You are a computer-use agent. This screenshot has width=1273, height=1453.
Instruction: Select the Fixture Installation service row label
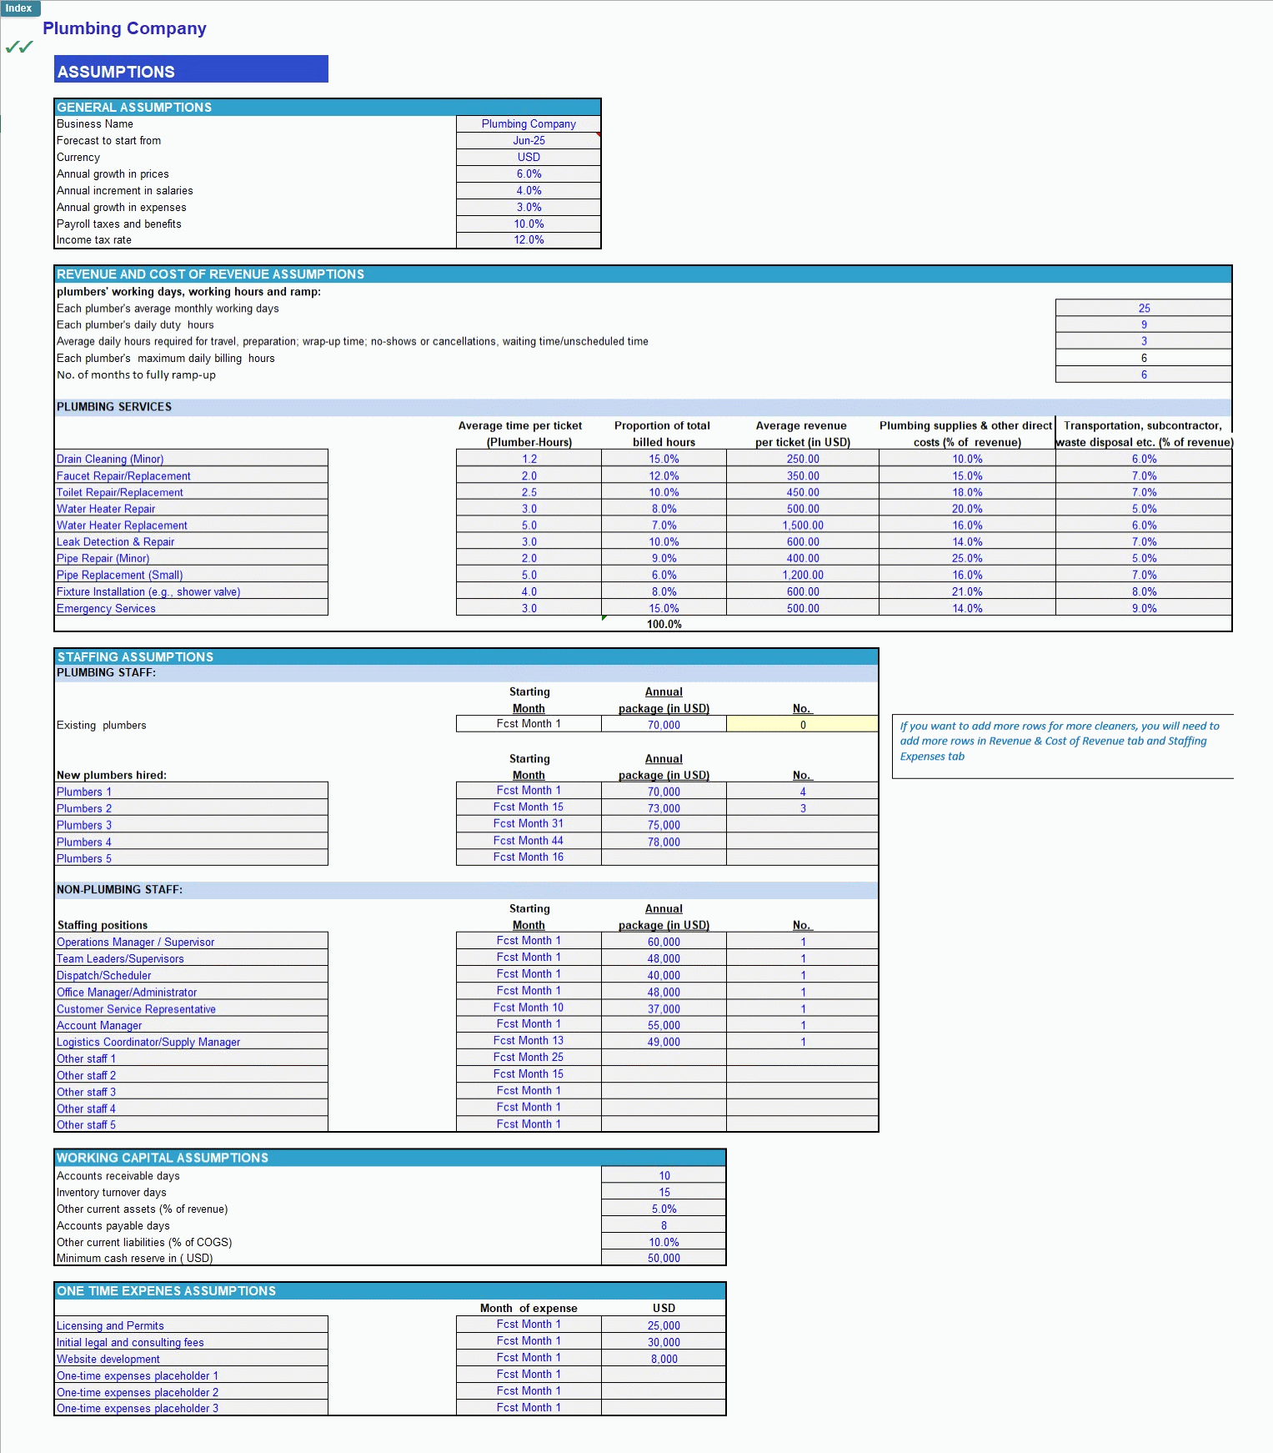[191, 591]
